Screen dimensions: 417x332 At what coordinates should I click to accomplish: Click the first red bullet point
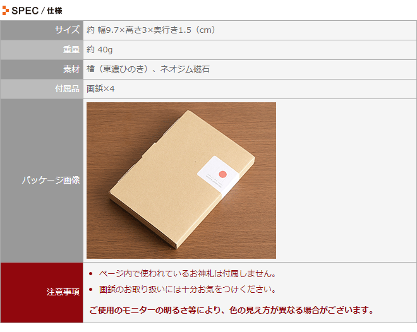coord(91,274)
